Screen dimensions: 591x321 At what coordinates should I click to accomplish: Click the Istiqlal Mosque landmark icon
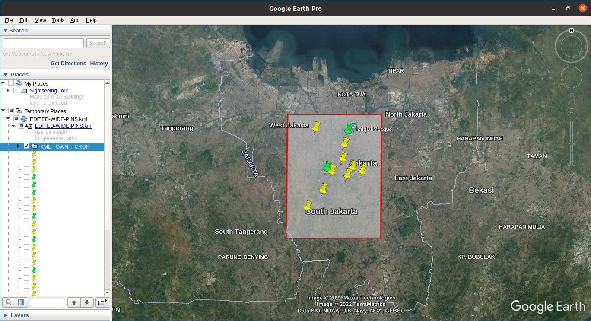(x=353, y=127)
